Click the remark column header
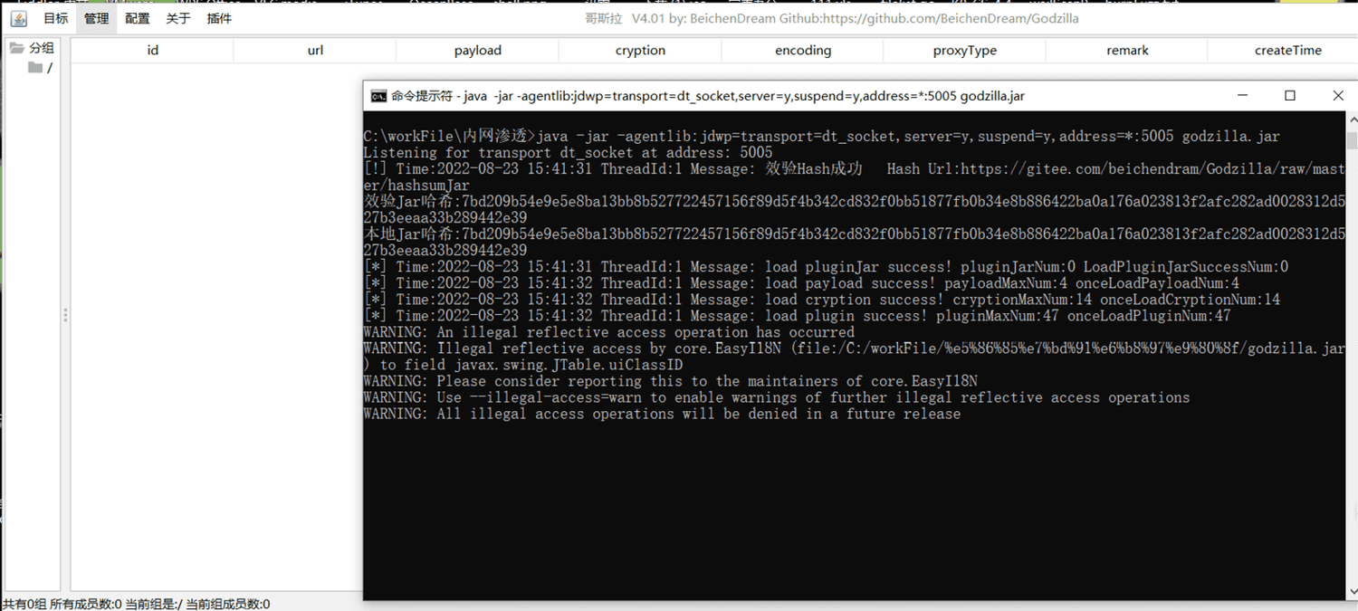The width and height of the screenshot is (1358, 611). point(1127,51)
